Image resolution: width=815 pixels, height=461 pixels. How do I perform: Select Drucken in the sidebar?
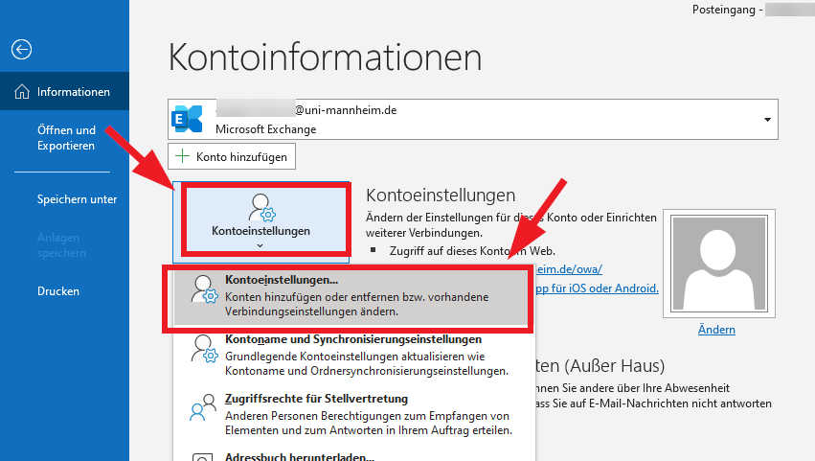[58, 291]
